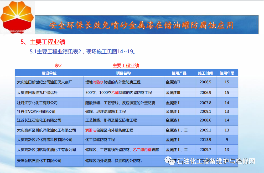Viewport: 264px width, 173px height.
Task: Click the red 主要工程业绩 table caption
Action: tap(126, 65)
